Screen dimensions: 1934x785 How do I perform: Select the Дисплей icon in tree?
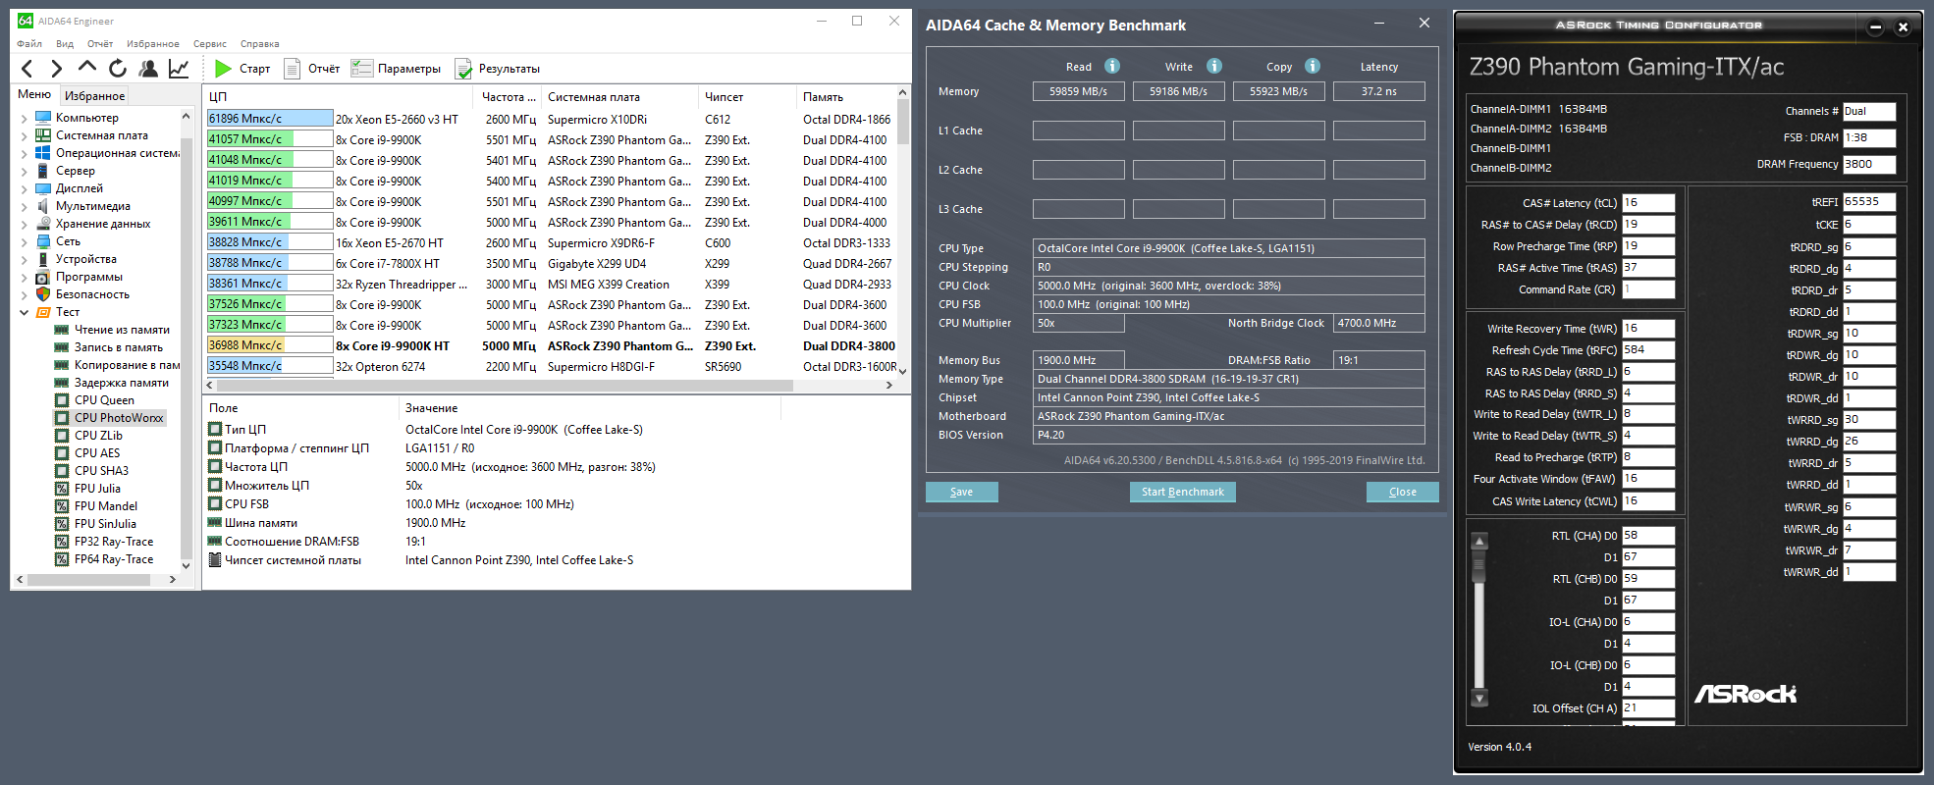pos(43,188)
